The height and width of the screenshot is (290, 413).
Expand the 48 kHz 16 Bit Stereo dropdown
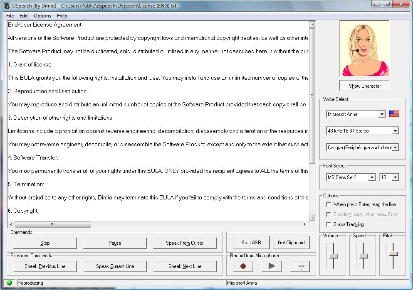click(x=395, y=131)
